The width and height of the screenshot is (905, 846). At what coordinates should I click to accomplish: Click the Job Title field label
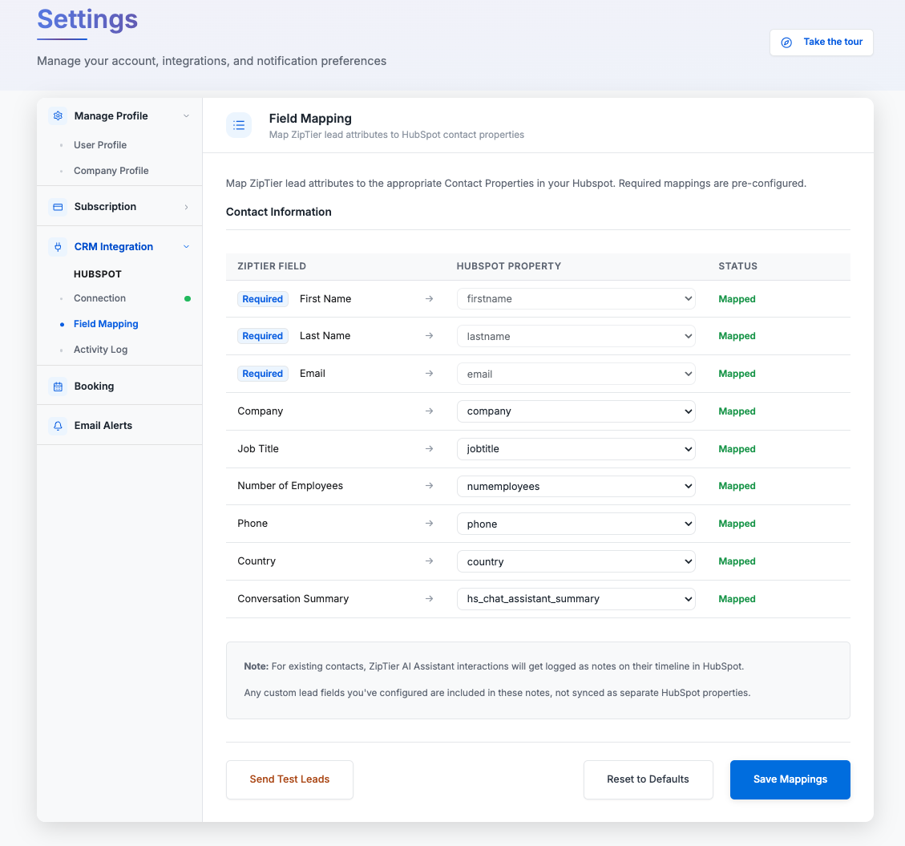click(x=258, y=449)
